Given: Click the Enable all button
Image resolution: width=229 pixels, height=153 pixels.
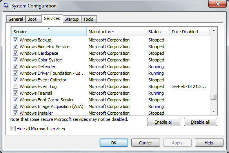Looking at the screenshot, I should click(x=164, y=122).
